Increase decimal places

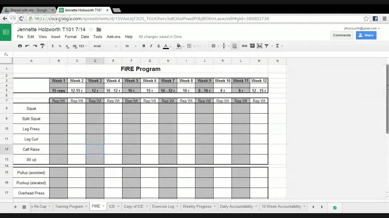click(74, 46)
